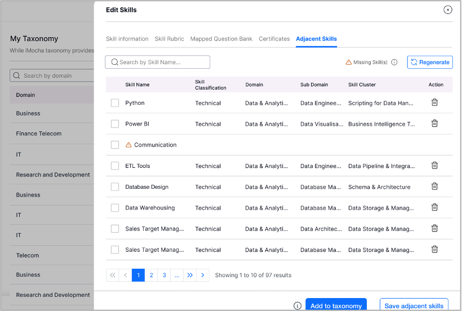Go to page 2 of results
Screen dimensions: 462x311
151,275
